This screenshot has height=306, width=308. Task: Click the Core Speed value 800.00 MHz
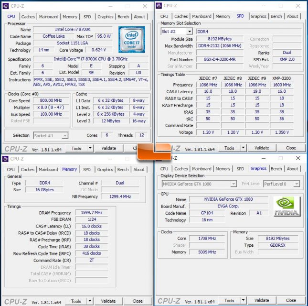click(x=51, y=100)
